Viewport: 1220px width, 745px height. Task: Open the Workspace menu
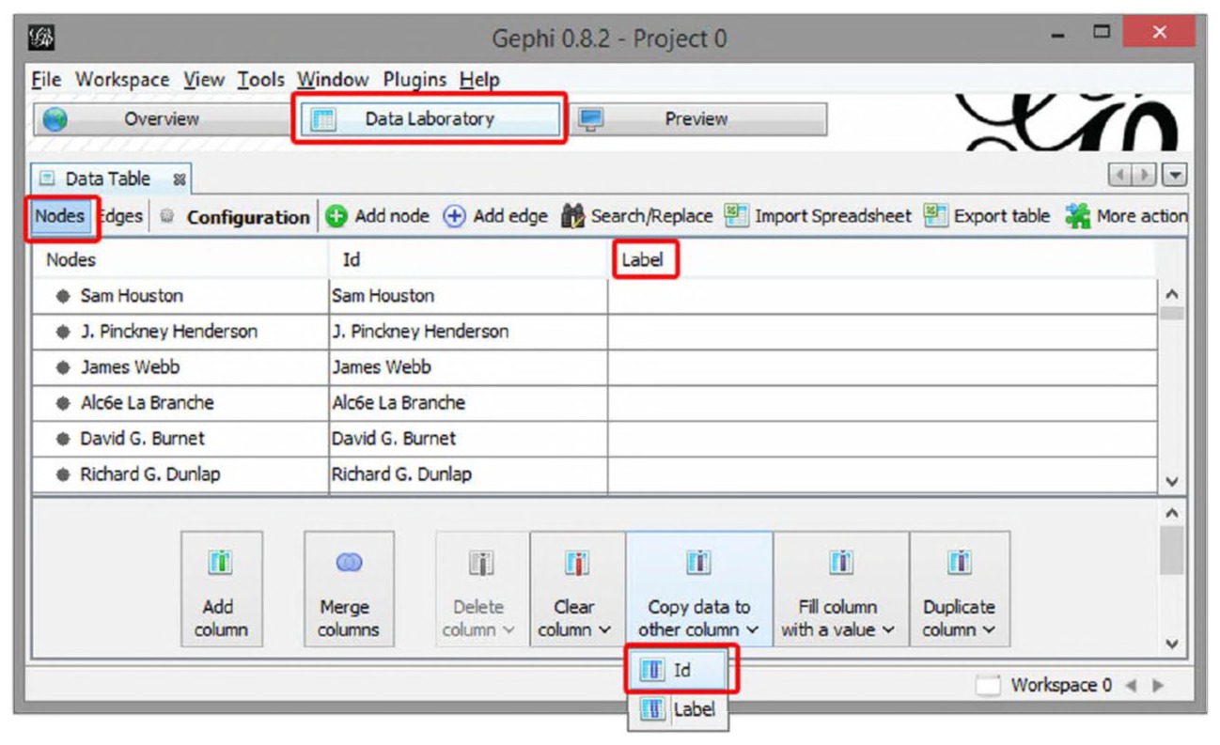pos(122,80)
